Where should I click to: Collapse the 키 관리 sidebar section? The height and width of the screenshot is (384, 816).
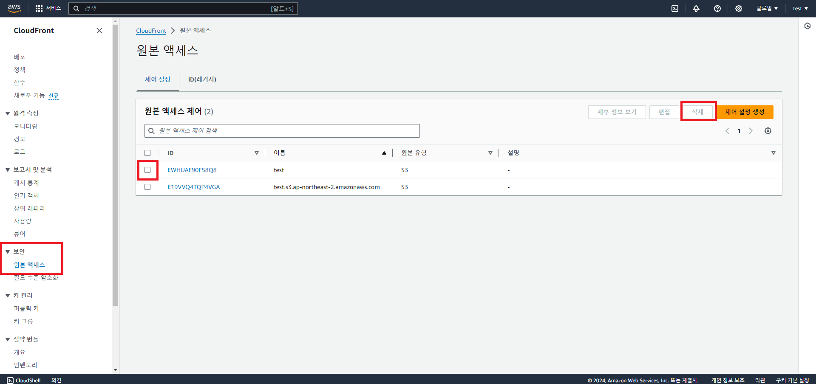pyautogui.click(x=8, y=296)
